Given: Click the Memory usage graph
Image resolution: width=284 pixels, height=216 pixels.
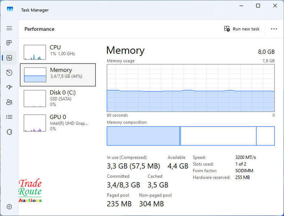Looking at the screenshot, I should click(x=191, y=88).
